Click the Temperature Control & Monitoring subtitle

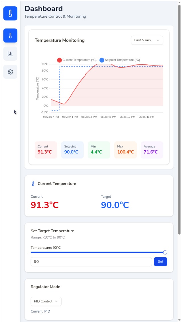coord(55,16)
